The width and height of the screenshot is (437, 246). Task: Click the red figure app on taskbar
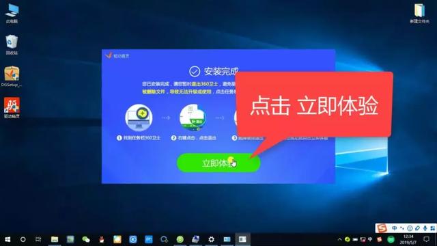[102, 239]
